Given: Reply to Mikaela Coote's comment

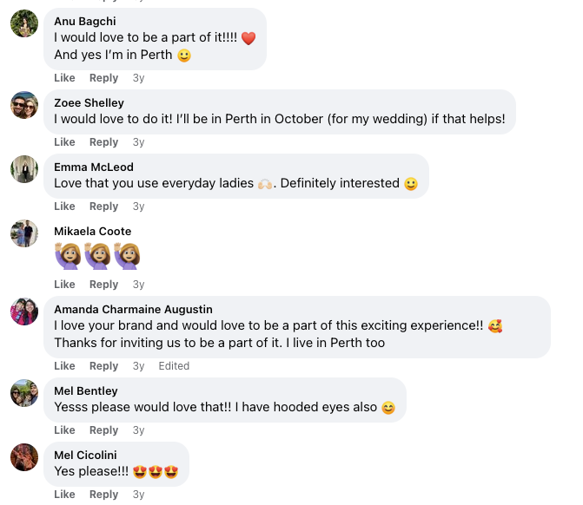Looking at the screenshot, I should [x=103, y=285].
